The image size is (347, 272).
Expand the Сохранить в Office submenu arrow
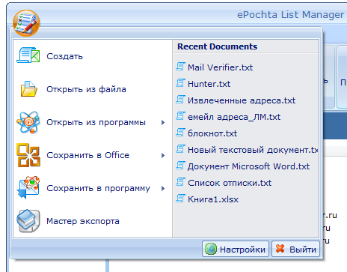point(163,155)
